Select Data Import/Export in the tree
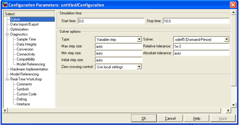 click(24, 24)
